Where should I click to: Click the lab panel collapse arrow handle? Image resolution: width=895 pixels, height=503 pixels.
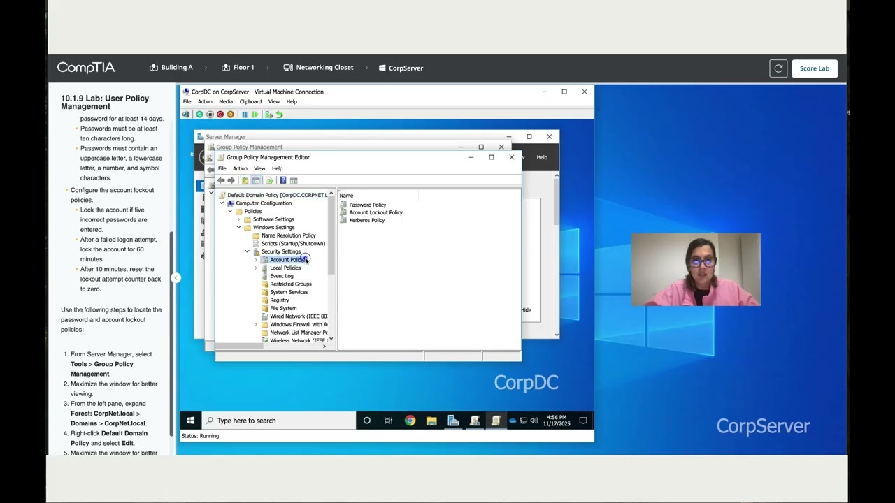point(176,278)
